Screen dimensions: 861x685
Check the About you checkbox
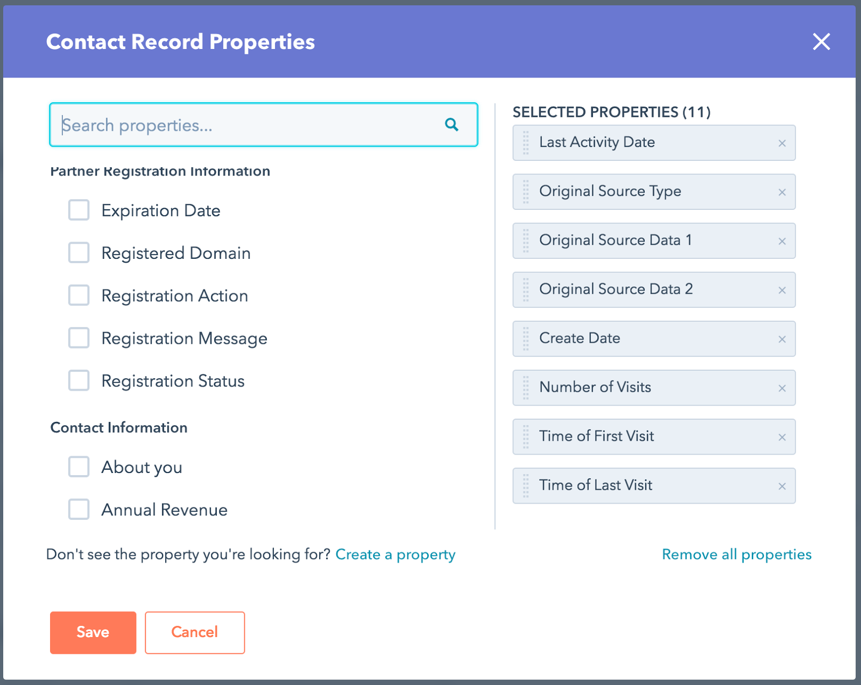point(79,467)
